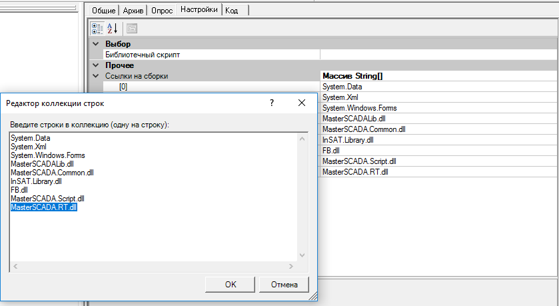Confirm the dialog with OK
Viewport: 559px width, 306px height.
point(231,284)
